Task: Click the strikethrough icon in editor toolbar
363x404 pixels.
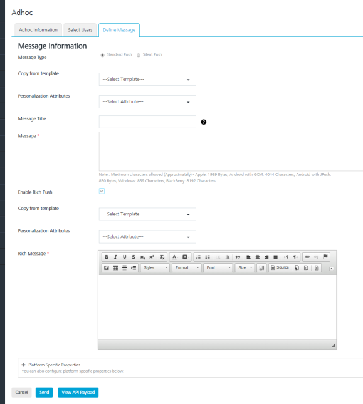Action: pos(134,257)
